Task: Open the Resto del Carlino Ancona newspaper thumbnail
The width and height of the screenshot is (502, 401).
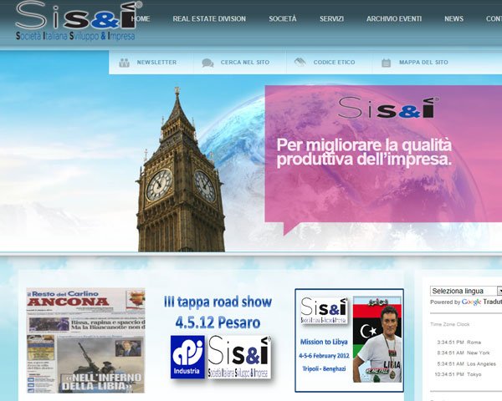Action: coord(85,340)
